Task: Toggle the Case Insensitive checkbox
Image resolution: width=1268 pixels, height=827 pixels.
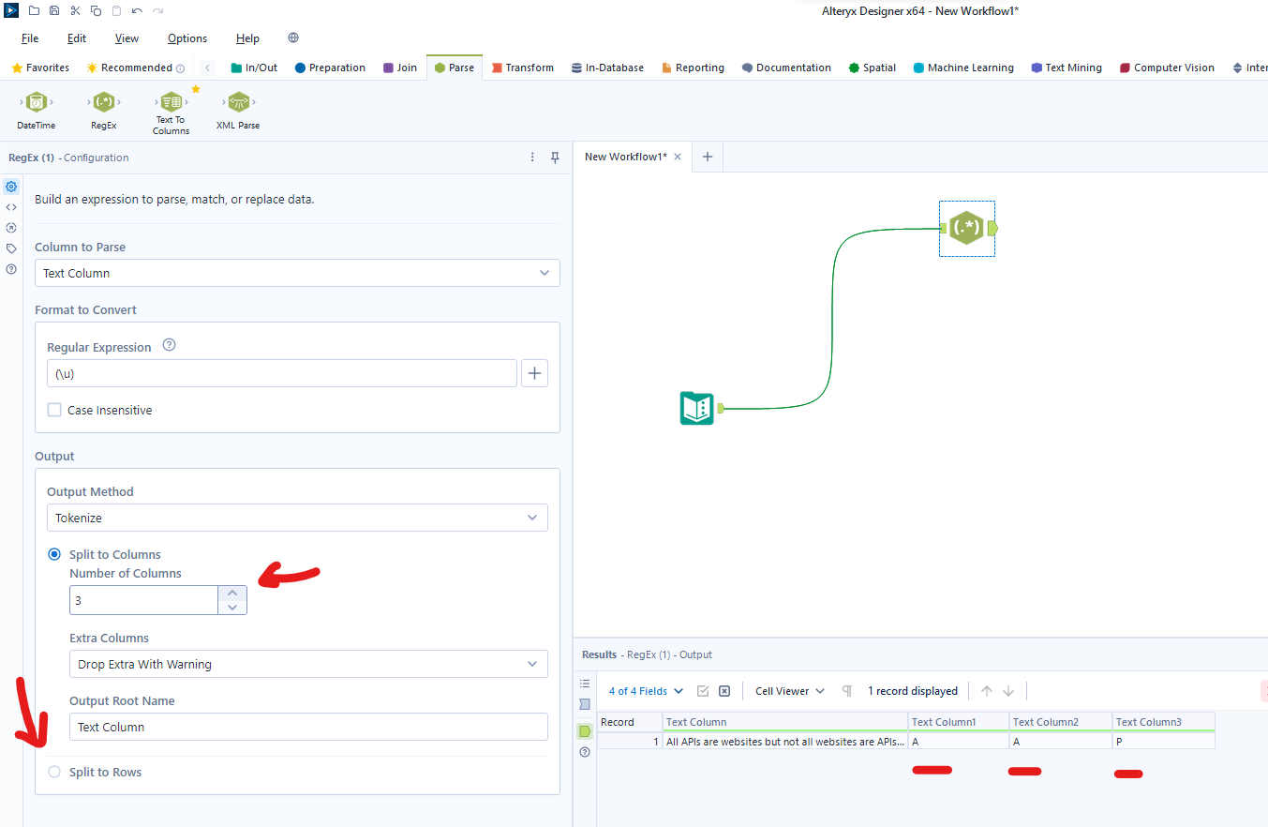Action: [x=54, y=410]
